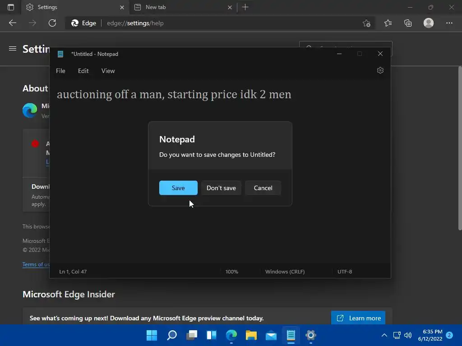Screen dimensions: 462x346
Task: Open a new Edge tab with plus
Action: click(245, 7)
